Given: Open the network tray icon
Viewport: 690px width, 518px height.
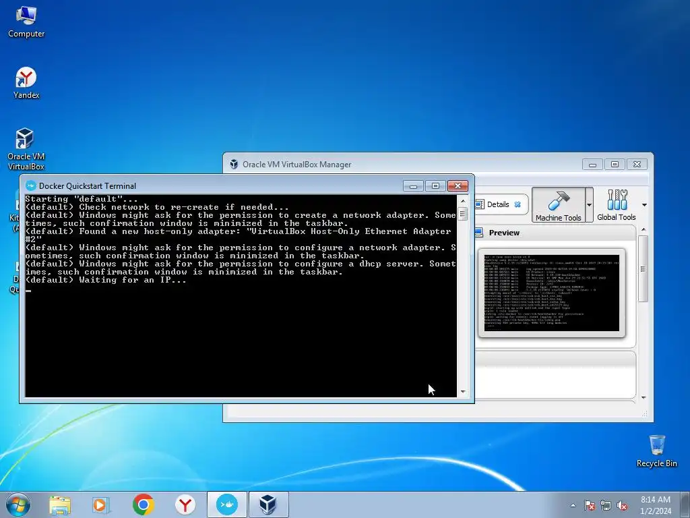Looking at the screenshot, I should click(x=606, y=505).
